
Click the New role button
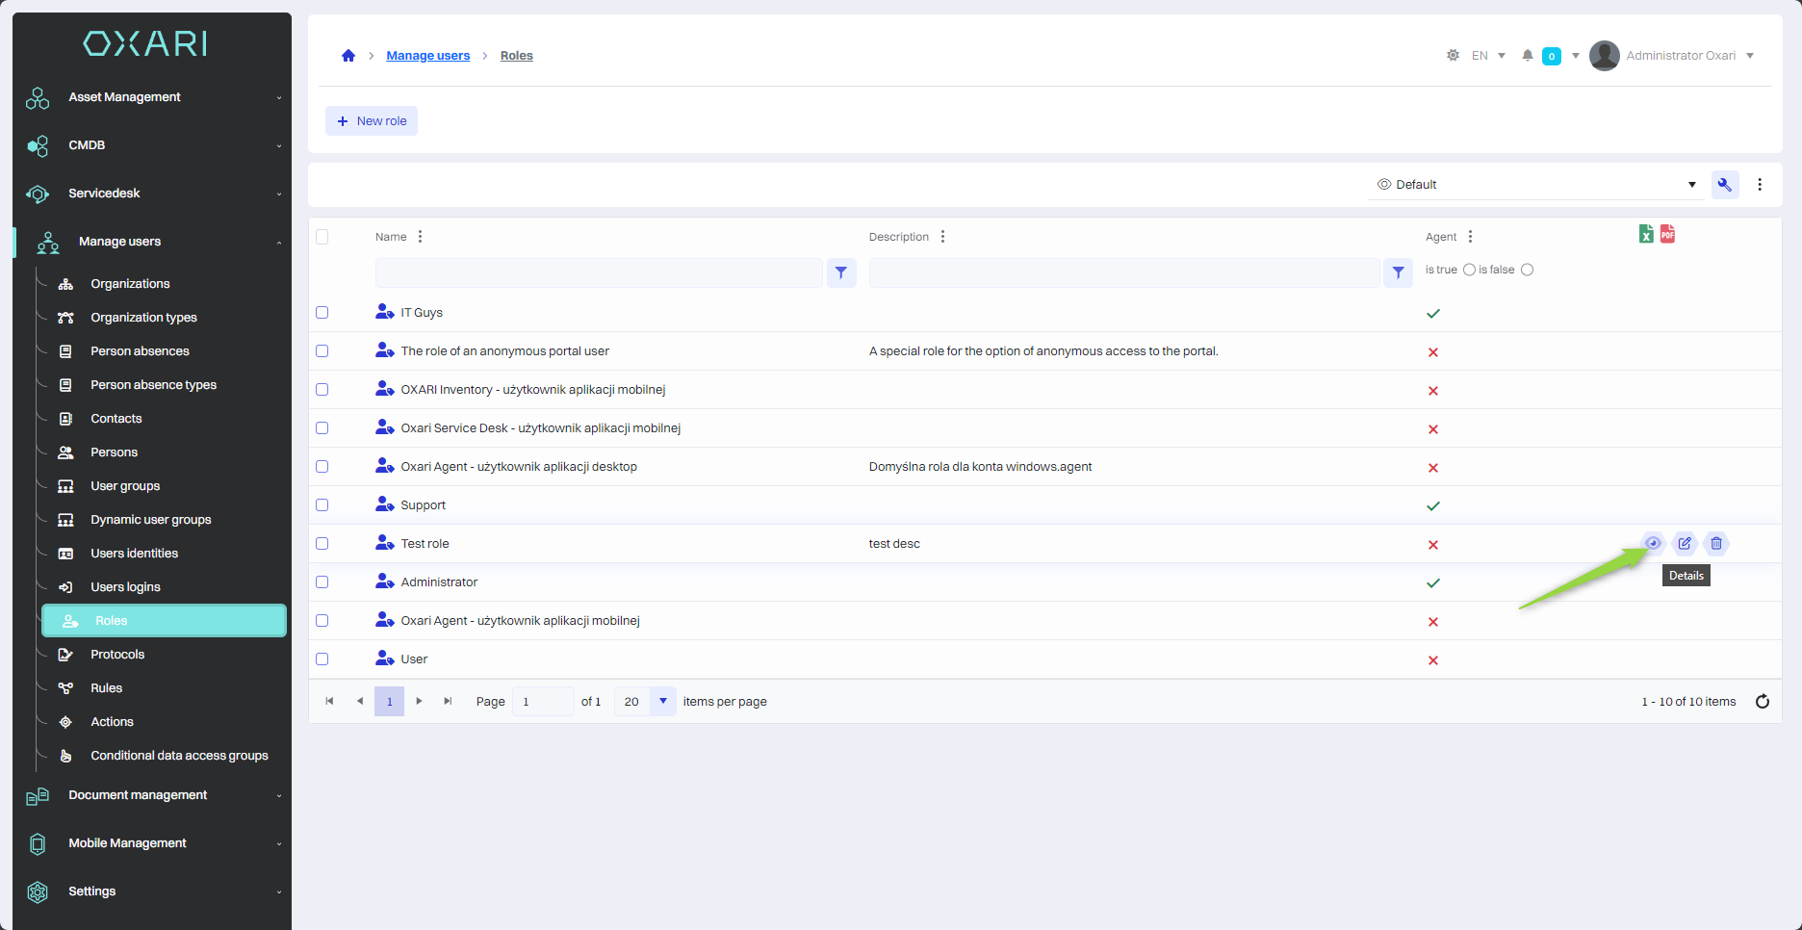coord(372,121)
